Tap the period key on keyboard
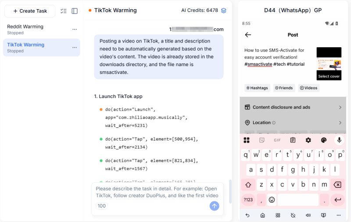Screen dimensions: 351x222 (324, 200)
